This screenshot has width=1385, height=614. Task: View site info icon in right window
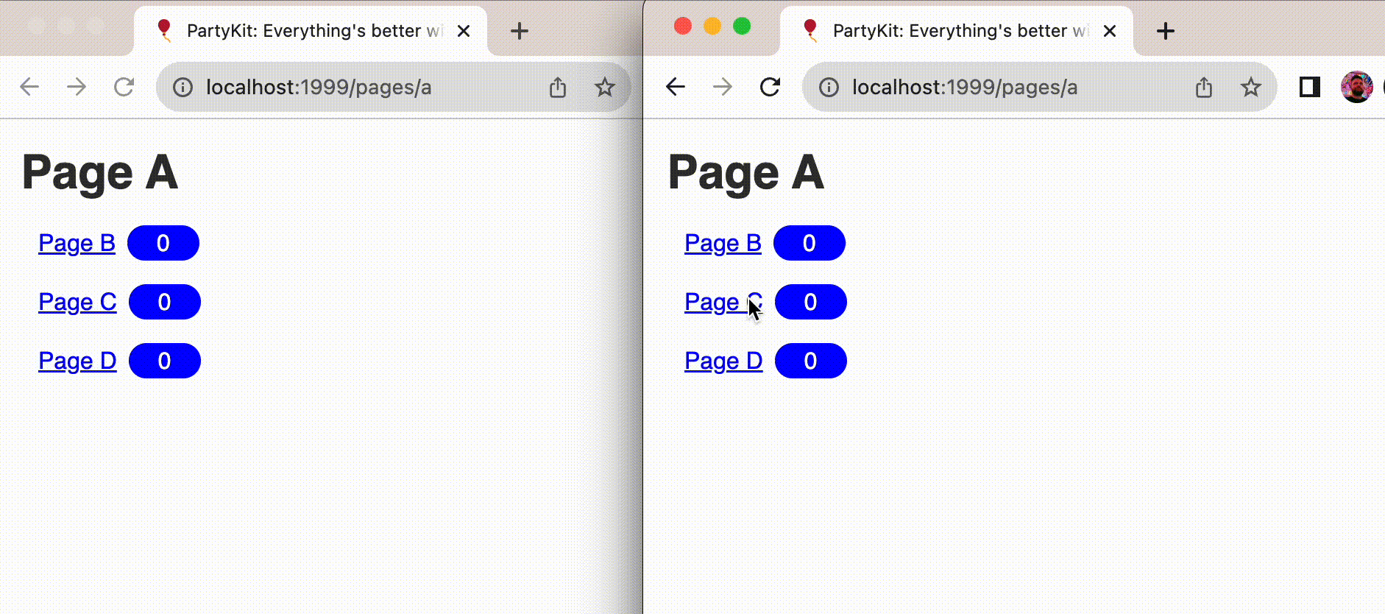(x=829, y=88)
